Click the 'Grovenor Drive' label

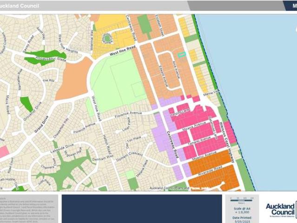click(x=33, y=111)
